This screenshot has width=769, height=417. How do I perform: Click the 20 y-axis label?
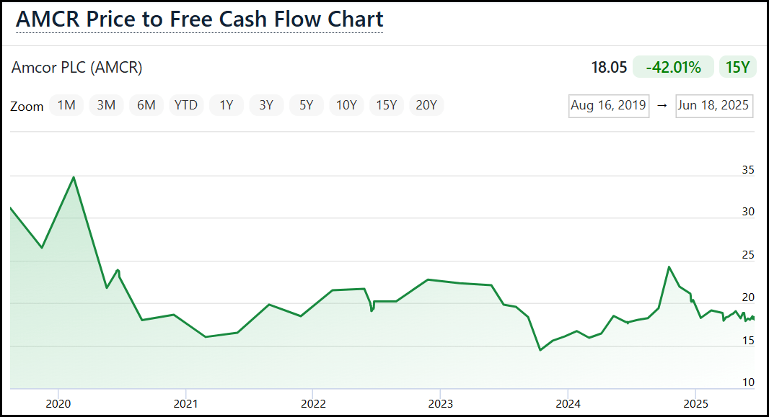[748, 297]
